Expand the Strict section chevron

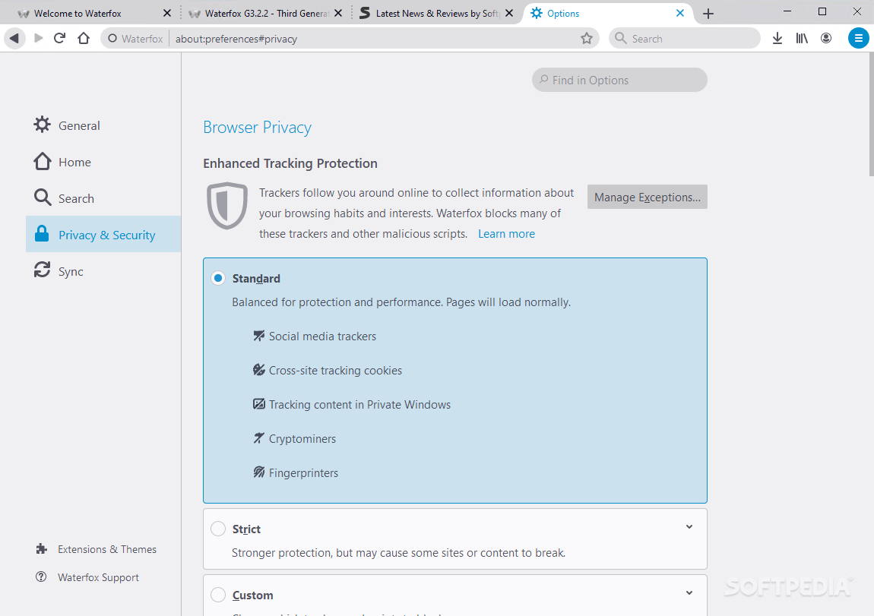(x=689, y=527)
